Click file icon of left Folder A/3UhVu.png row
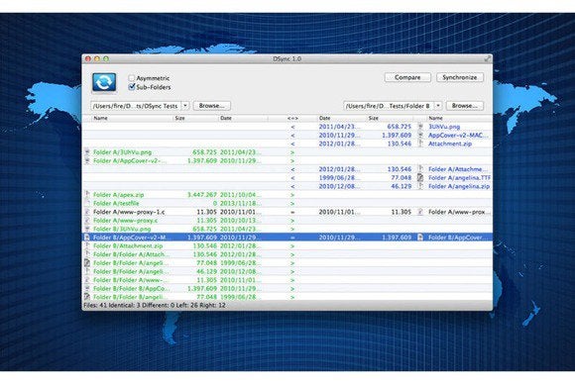The height and width of the screenshot is (384, 575). (87, 152)
